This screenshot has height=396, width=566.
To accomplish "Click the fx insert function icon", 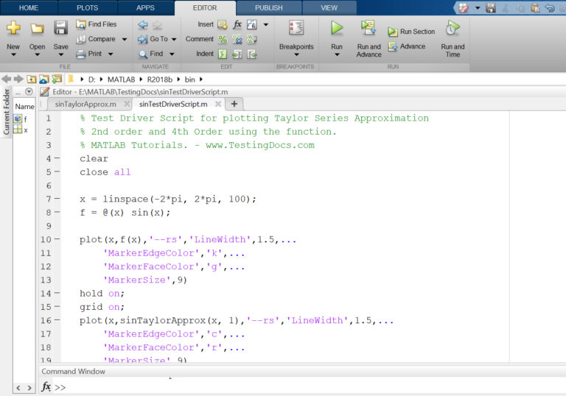I will 237,24.
